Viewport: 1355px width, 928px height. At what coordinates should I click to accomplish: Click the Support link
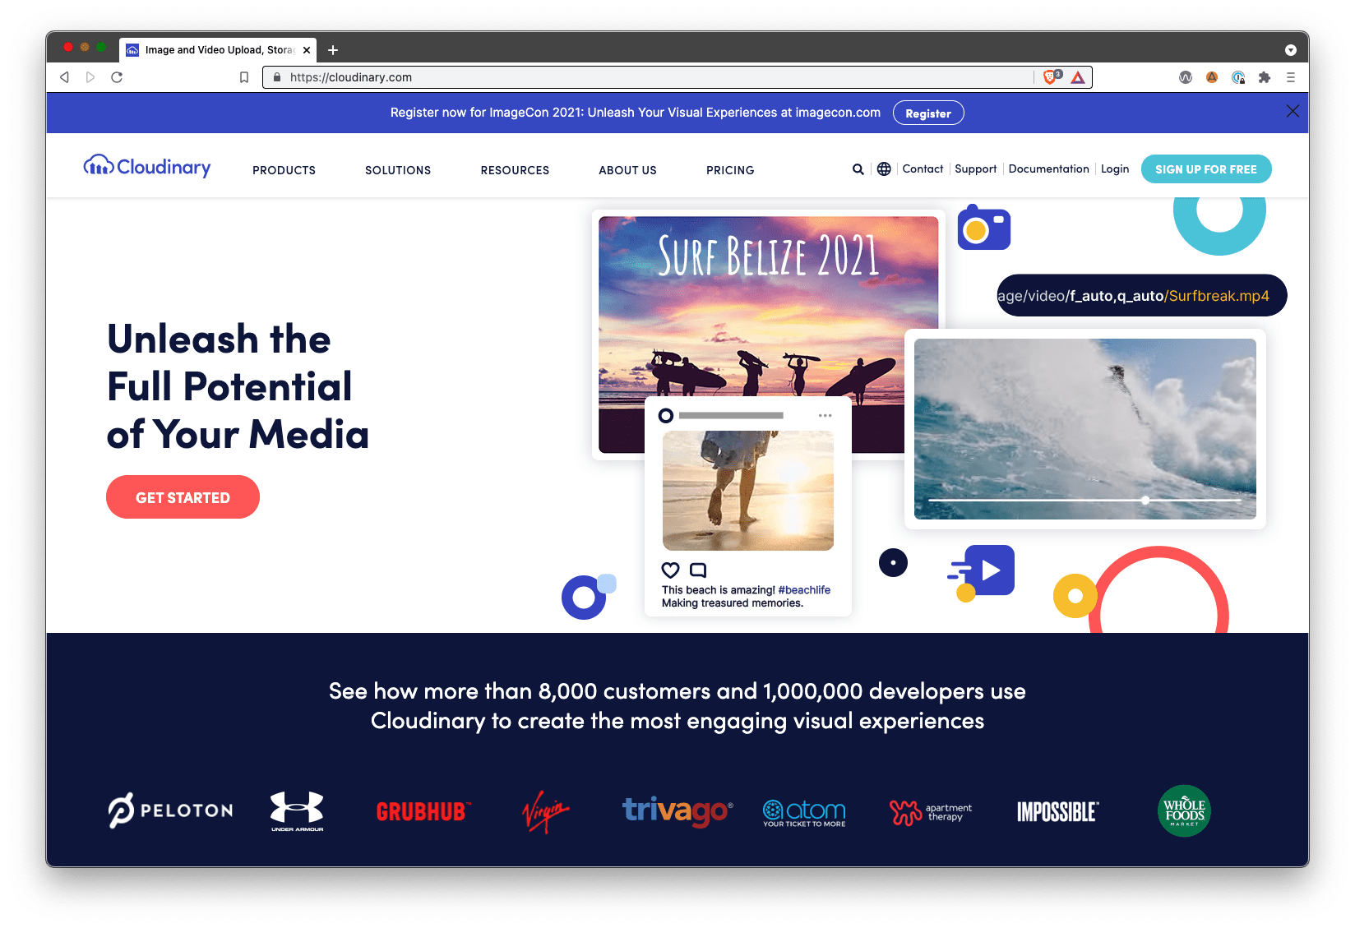(975, 169)
